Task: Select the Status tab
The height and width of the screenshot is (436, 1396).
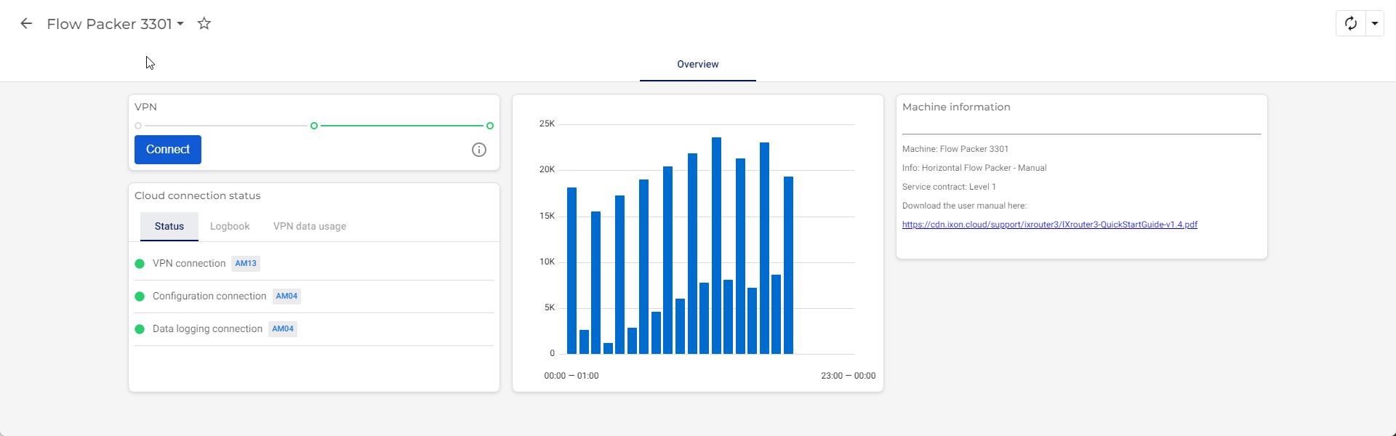Action: click(169, 227)
